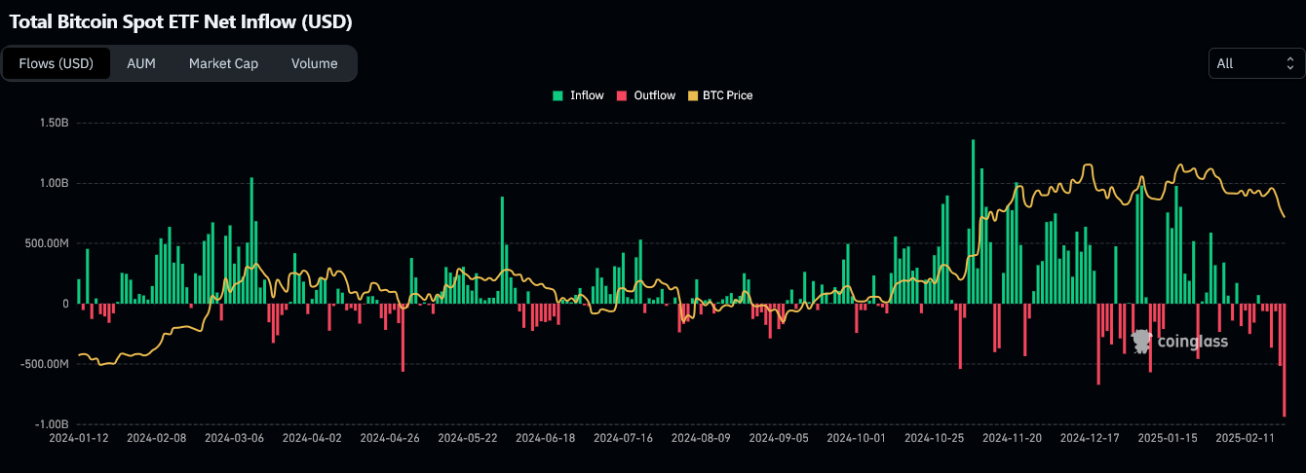
Task: Select the Flows (USD) tab
Action: (x=57, y=63)
